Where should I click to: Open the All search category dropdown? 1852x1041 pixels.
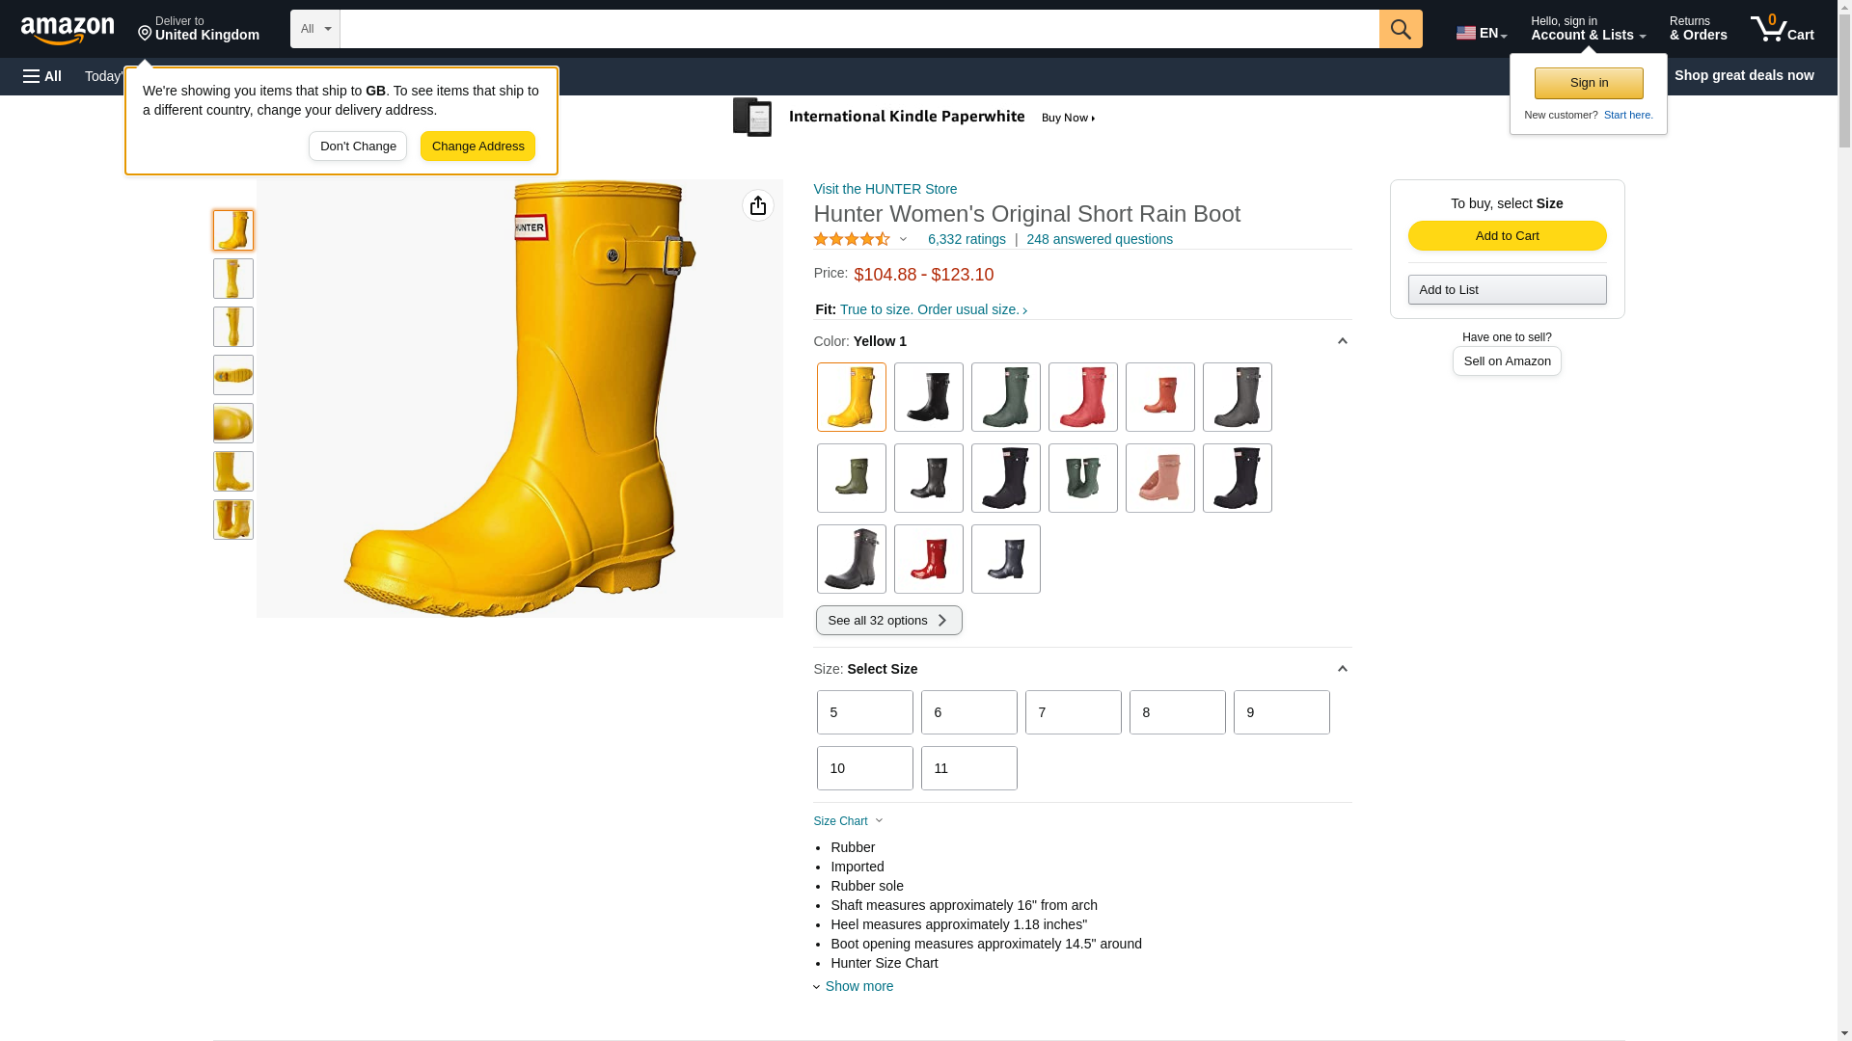(x=314, y=29)
